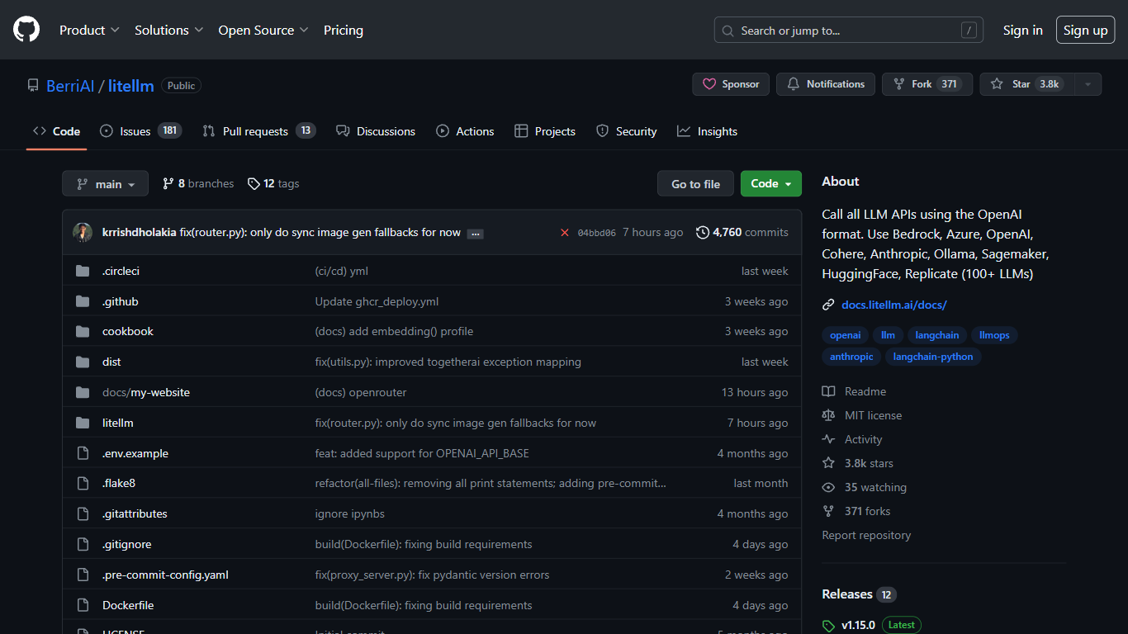
Task: Open the Insights tab
Action: pos(707,131)
